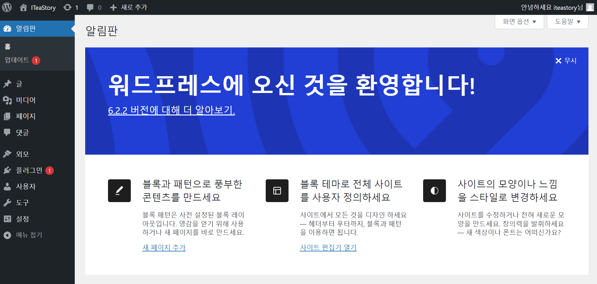Click the 플러그인 plug icon
The image size is (597, 284).
7,170
